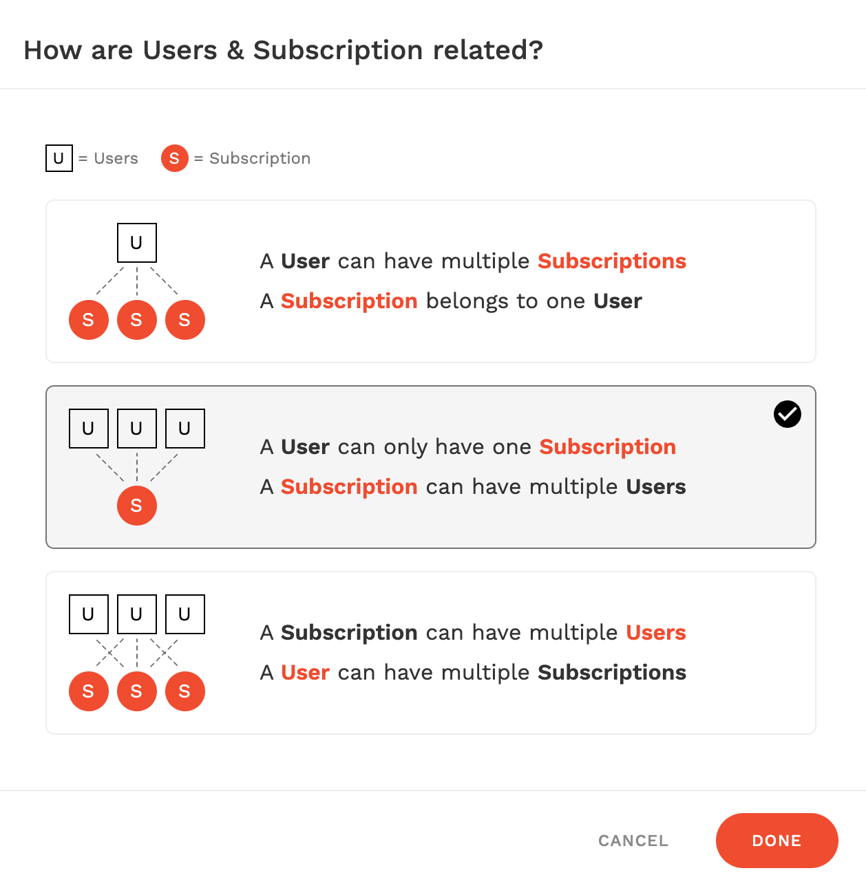Click 'A User can have multiple Subscriptions' text

pyautogui.click(x=473, y=261)
